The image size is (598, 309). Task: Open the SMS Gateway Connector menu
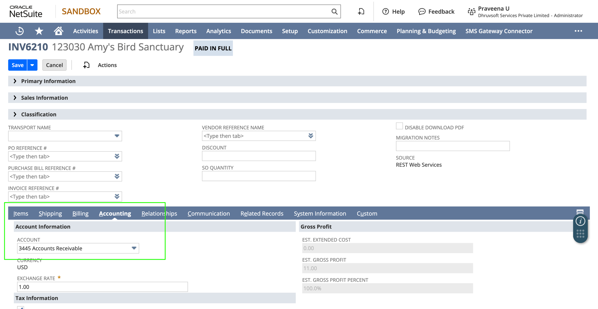pyautogui.click(x=499, y=31)
